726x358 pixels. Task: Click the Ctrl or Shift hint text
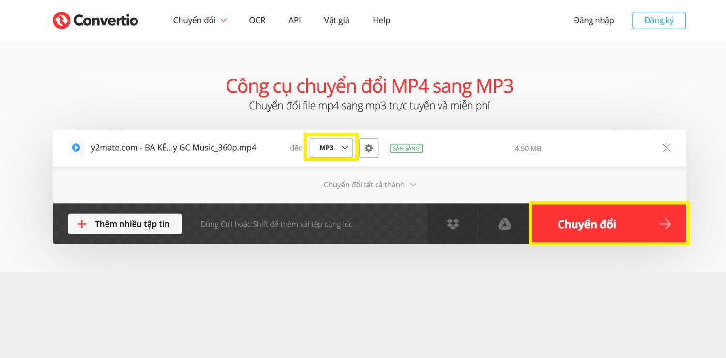276,224
